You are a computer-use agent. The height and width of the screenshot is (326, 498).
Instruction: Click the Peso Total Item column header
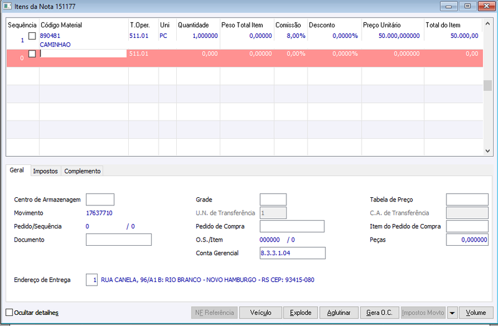(x=242, y=25)
